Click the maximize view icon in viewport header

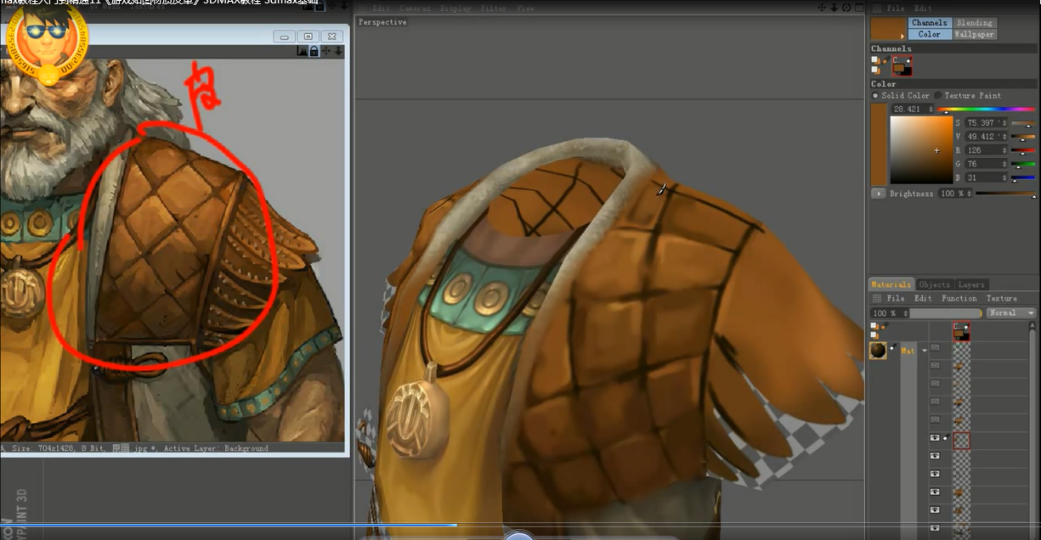[x=857, y=8]
